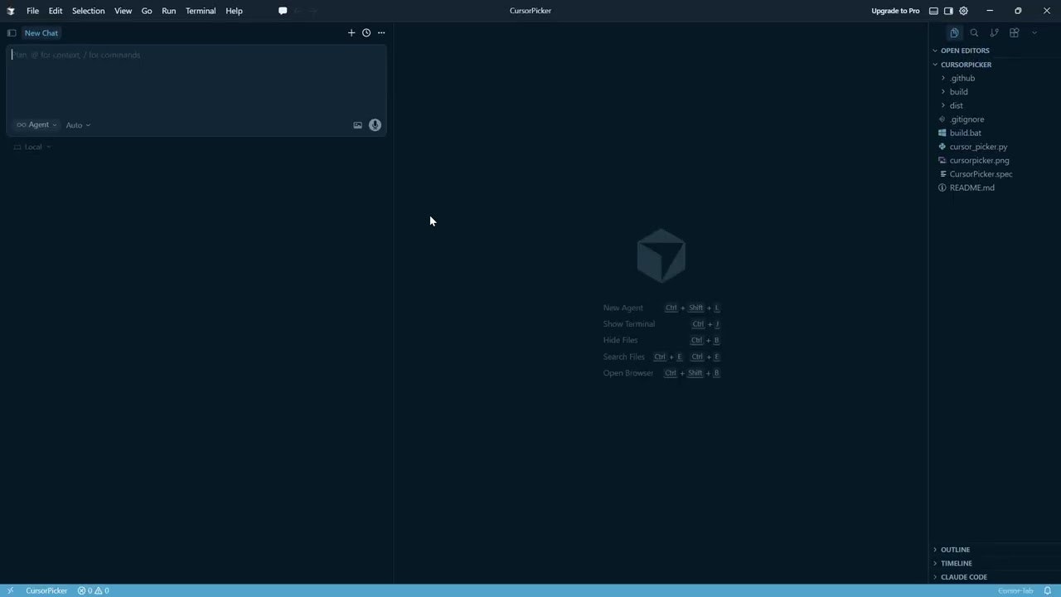
Task: Open cursor_picker.py from the file tree
Action: 978,146
